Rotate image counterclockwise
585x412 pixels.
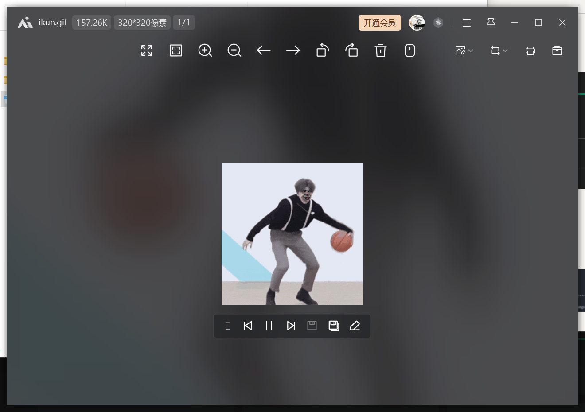click(x=323, y=51)
